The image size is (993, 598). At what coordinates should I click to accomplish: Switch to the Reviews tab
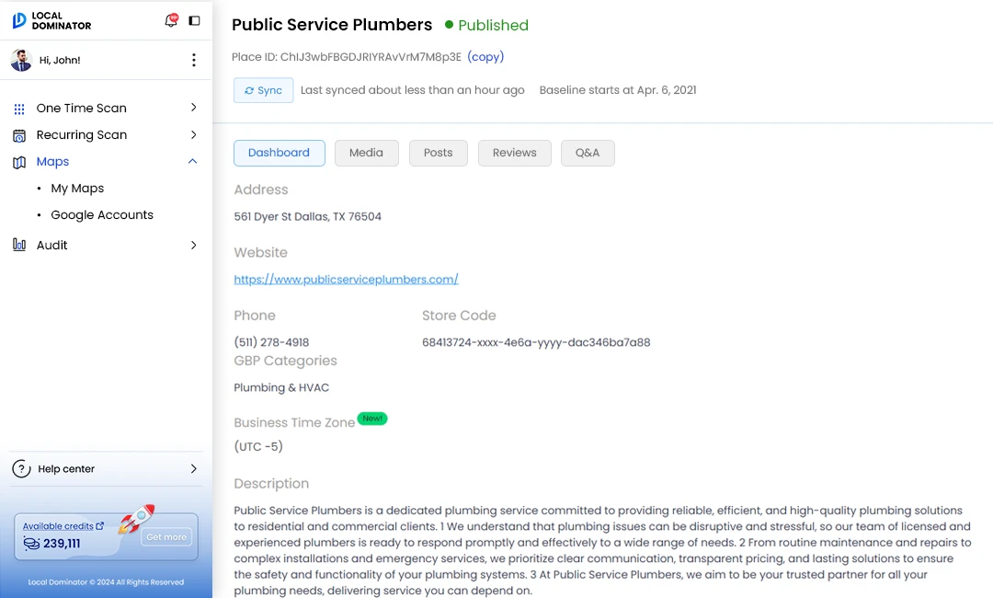[x=514, y=153]
